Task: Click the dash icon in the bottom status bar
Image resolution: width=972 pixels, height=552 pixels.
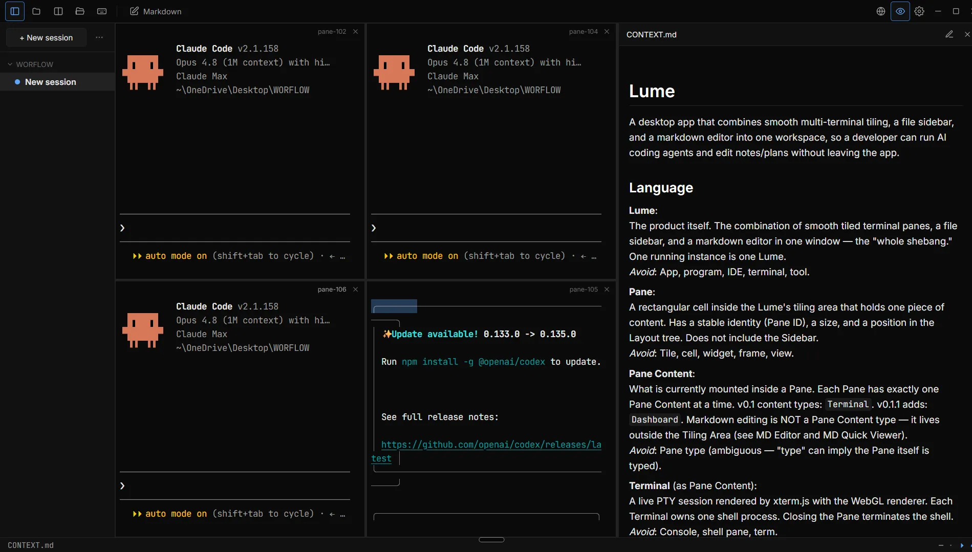Action: tap(941, 545)
